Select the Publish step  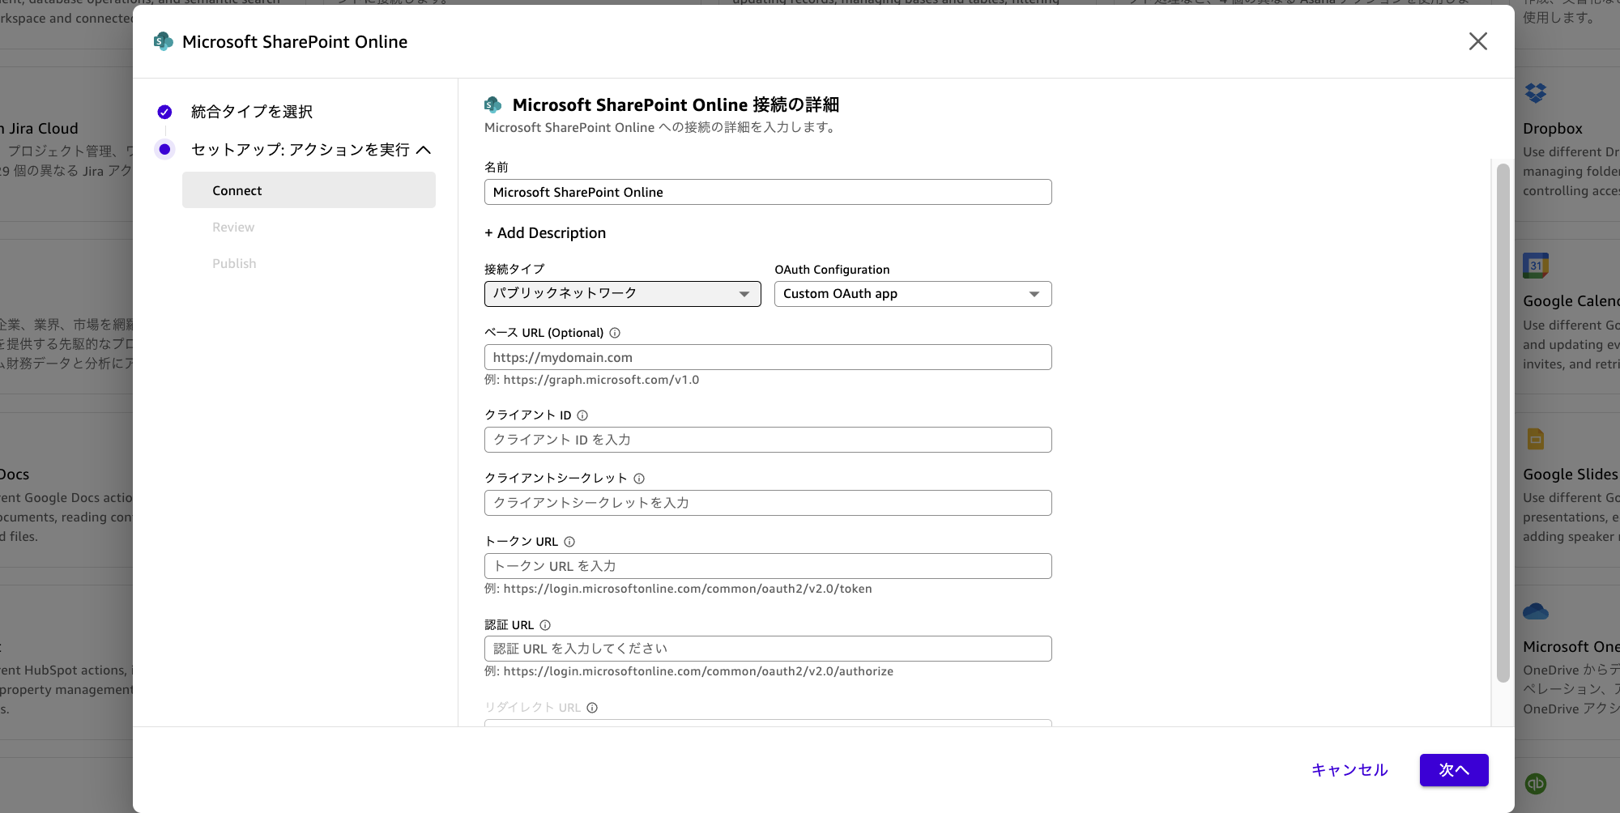click(234, 264)
